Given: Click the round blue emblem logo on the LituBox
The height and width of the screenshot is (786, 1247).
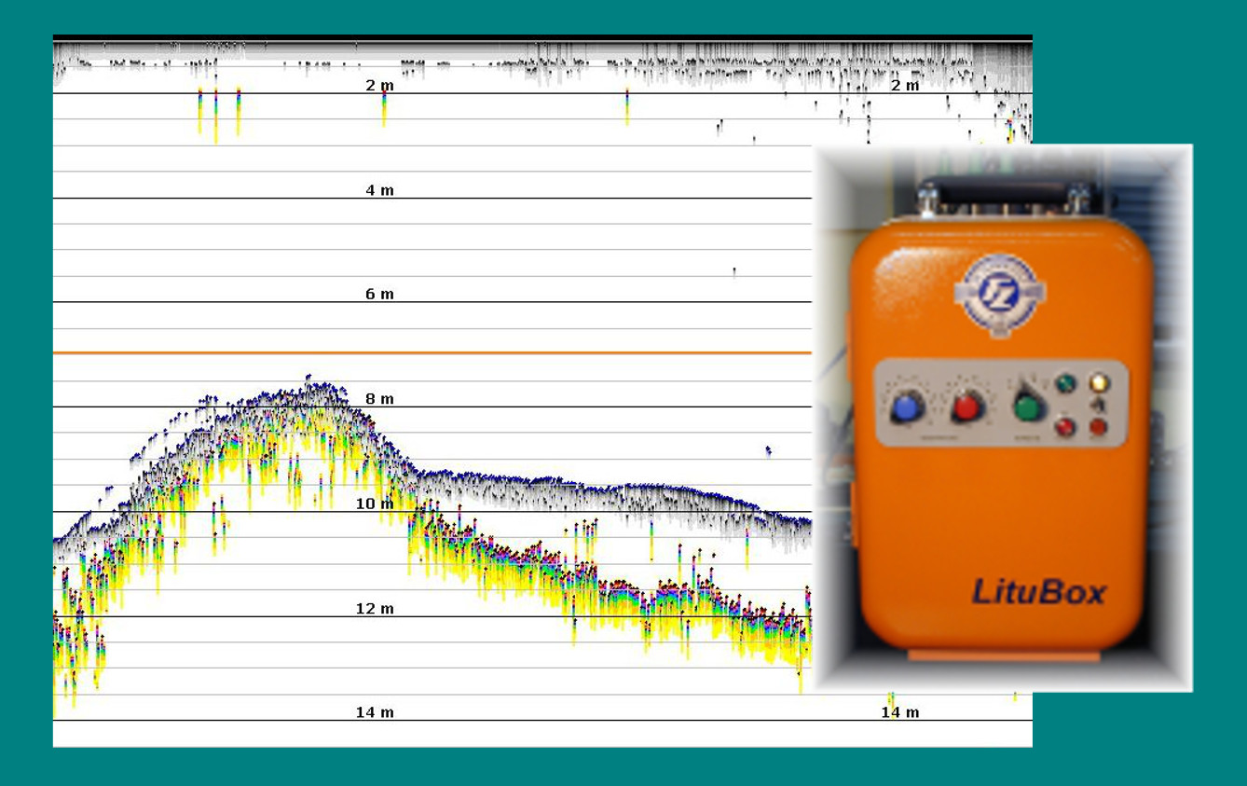Looking at the screenshot, I should coord(999,296).
